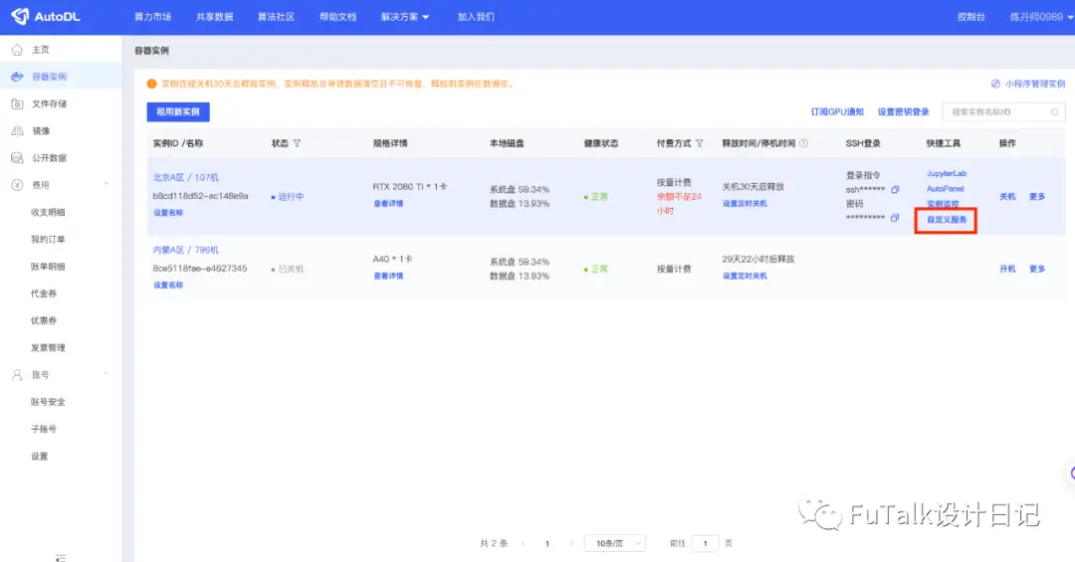
Task: Select 发票管理 in sidebar
Action: [x=48, y=347]
